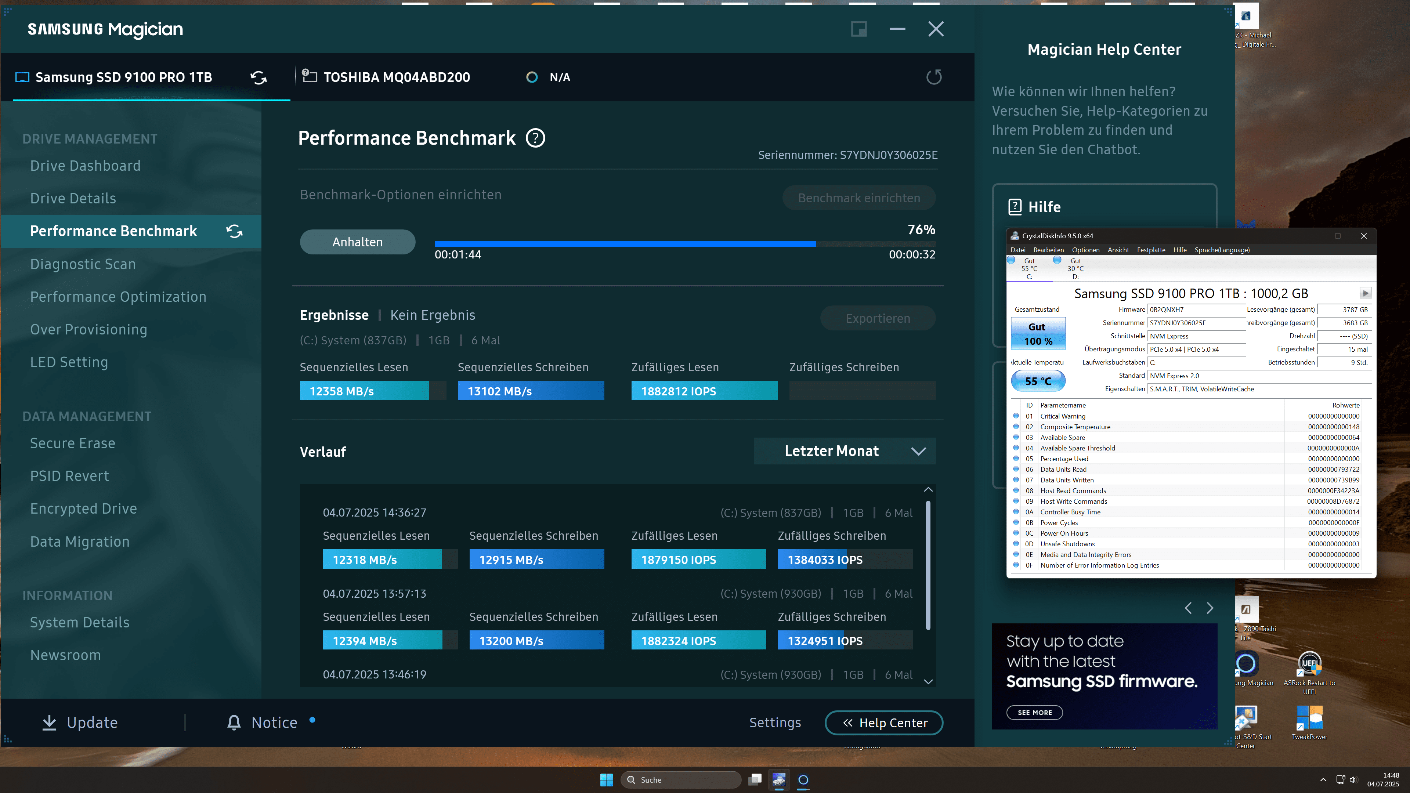The image size is (1410, 793).
Task: Click the Windows Start button on taskbar
Action: coord(607,780)
